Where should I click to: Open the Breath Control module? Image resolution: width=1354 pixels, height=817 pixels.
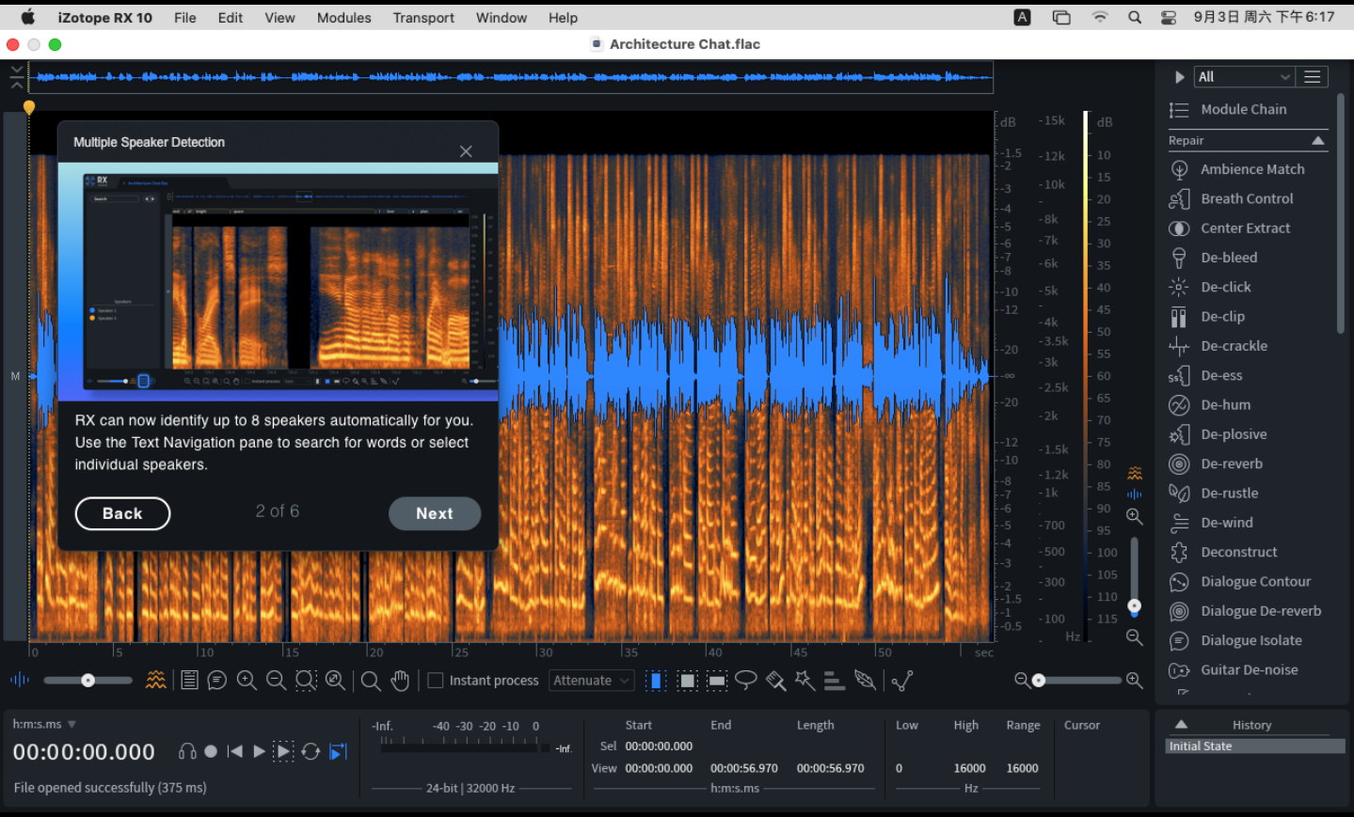(x=1248, y=198)
